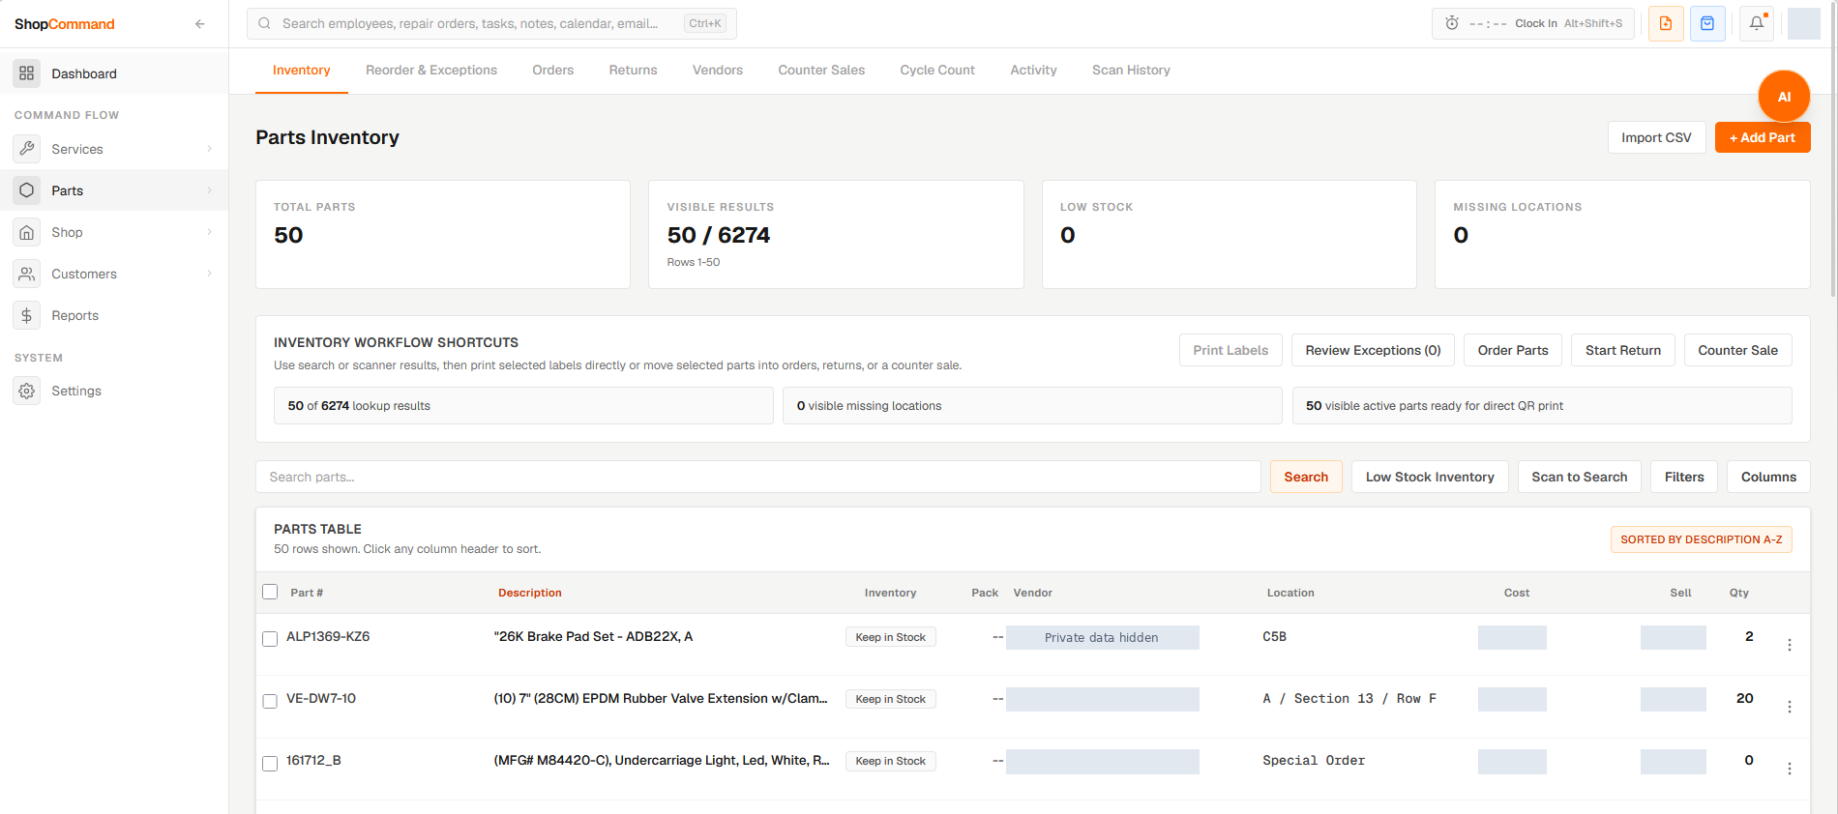Open the orange document icon in header
The width and height of the screenshot is (1838, 814).
(1666, 23)
